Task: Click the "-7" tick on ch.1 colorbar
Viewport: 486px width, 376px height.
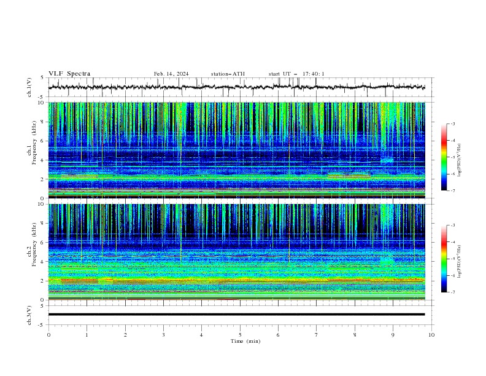Action: (x=452, y=190)
